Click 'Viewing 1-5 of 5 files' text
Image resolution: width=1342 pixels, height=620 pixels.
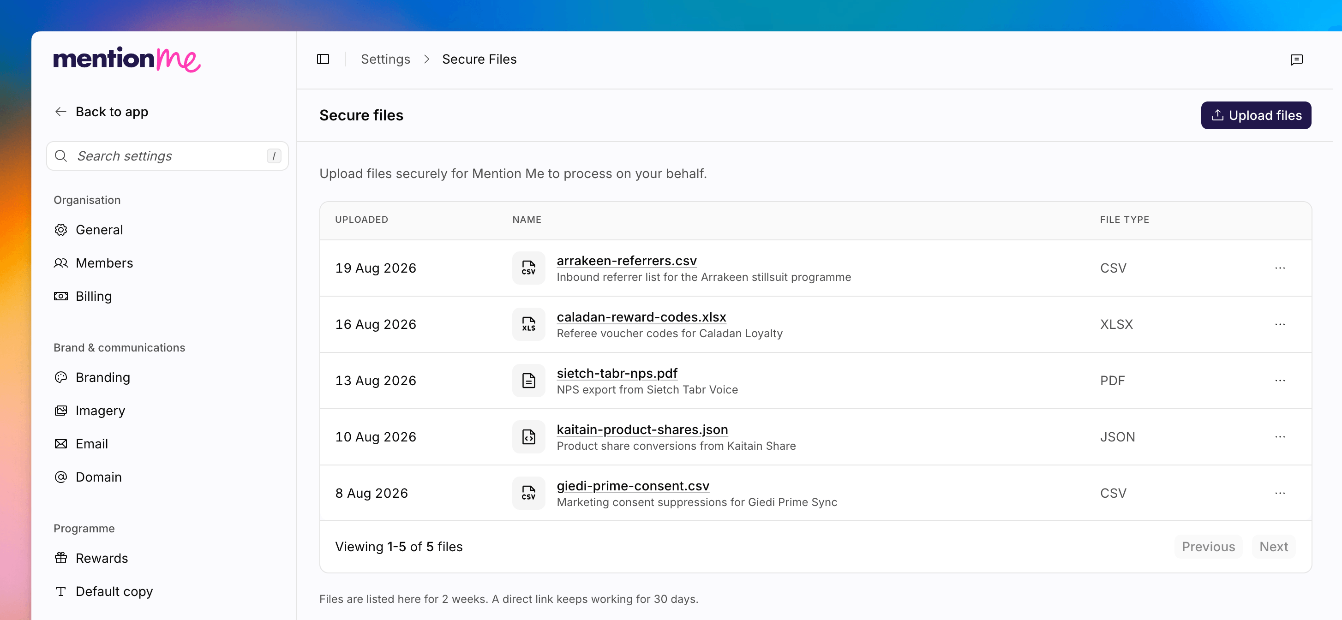pyautogui.click(x=399, y=547)
